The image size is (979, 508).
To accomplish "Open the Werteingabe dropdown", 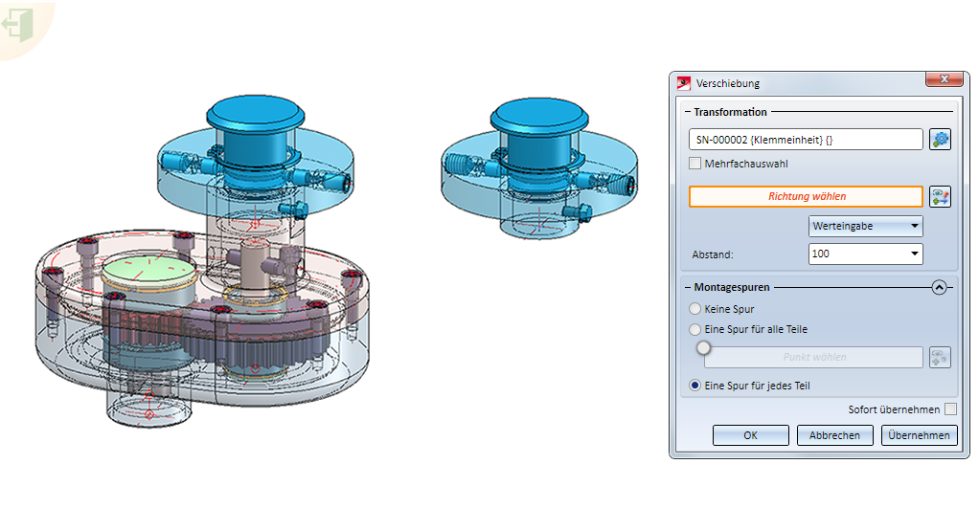I will (865, 226).
